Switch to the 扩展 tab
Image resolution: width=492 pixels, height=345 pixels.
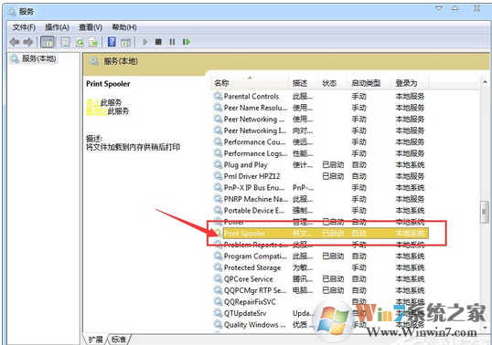click(x=95, y=340)
